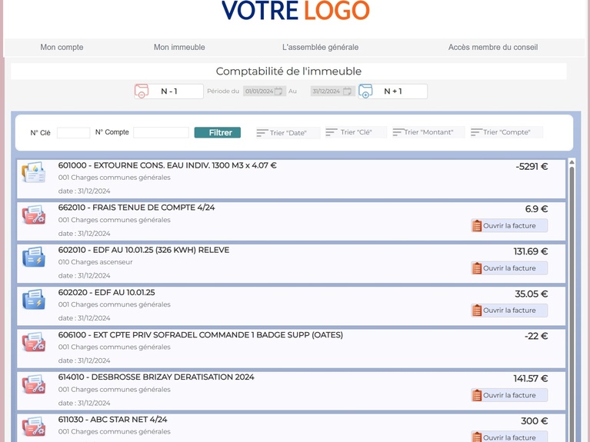590x442 pixels.
Task: Click the blue electricity folder icon for 602020 EDF
Action: 34,300
